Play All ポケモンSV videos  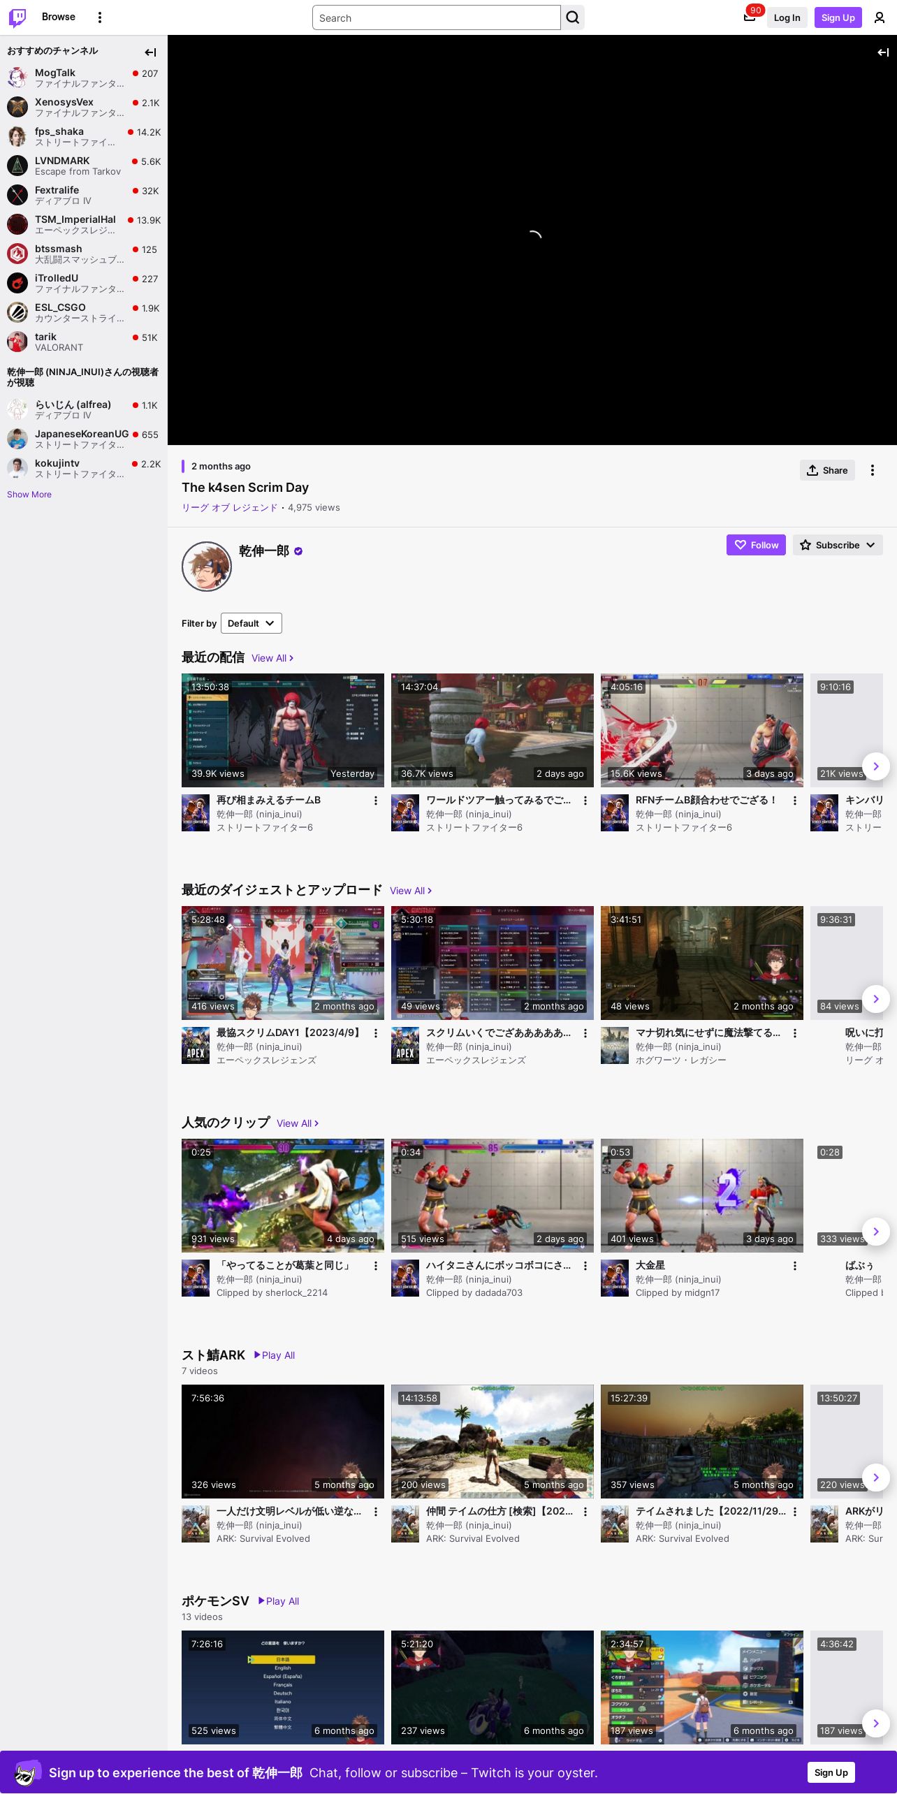[x=279, y=1601]
